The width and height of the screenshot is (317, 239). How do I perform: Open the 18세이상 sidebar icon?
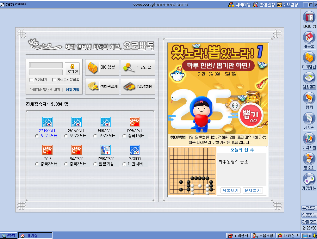(x=309, y=17)
